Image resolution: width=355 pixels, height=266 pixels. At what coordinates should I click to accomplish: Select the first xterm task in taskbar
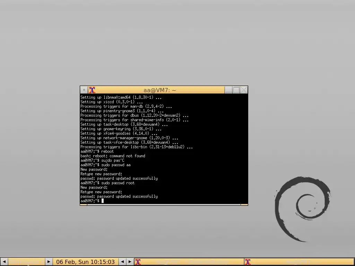tap(189, 262)
